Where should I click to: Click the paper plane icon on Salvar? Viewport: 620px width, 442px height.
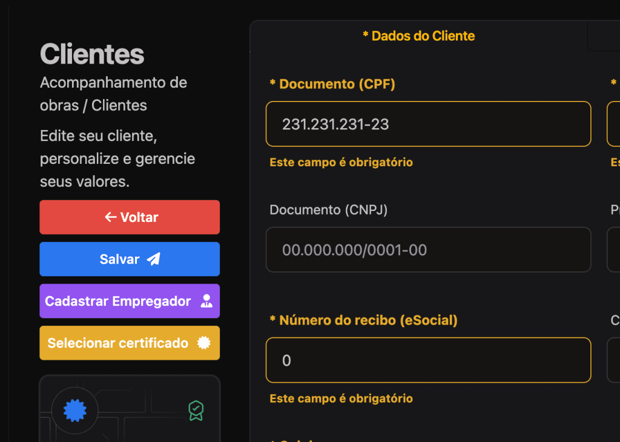154,259
